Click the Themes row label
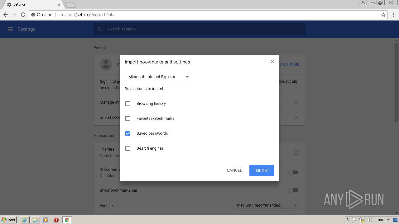The image size is (399, 224). point(107,149)
